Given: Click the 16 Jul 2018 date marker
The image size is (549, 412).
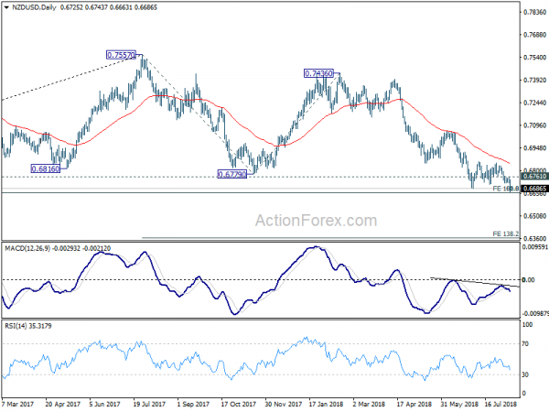Looking at the screenshot, I should [x=501, y=404].
